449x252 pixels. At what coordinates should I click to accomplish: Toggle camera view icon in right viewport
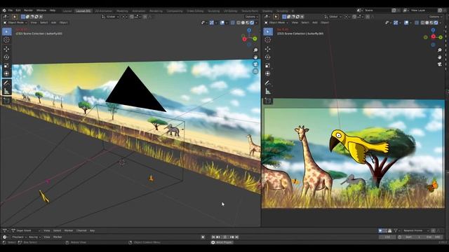[440, 64]
